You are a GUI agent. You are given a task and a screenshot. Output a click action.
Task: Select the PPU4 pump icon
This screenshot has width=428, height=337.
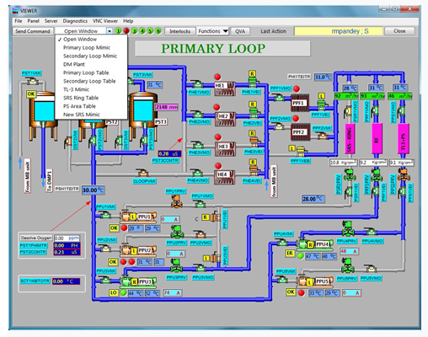(315, 244)
